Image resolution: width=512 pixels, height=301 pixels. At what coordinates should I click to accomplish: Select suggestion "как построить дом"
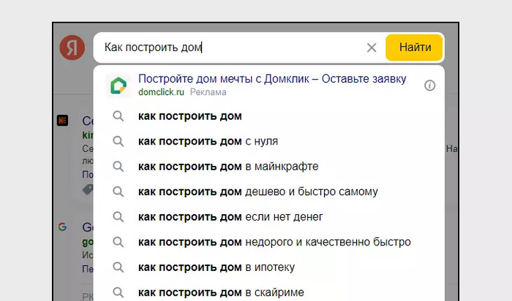(189, 116)
